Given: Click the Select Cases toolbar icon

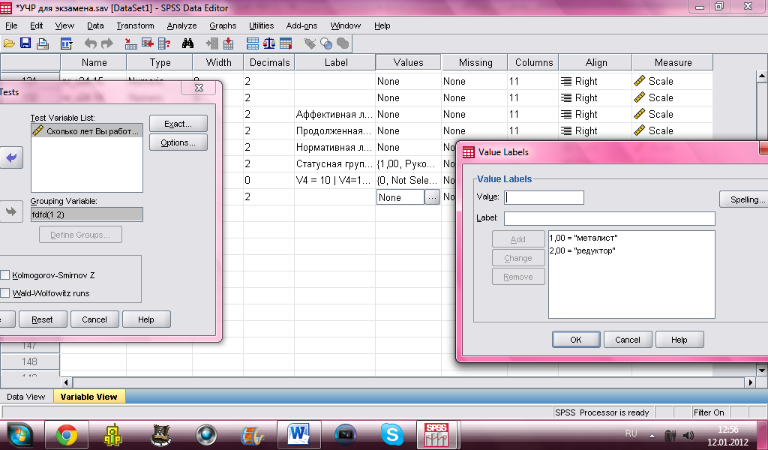Looking at the screenshot, I should (x=286, y=43).
